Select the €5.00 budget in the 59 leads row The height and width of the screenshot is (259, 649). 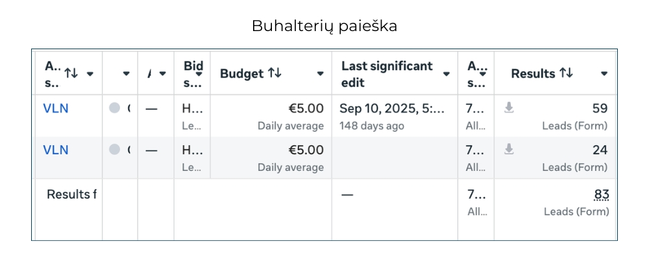(306, 108)
